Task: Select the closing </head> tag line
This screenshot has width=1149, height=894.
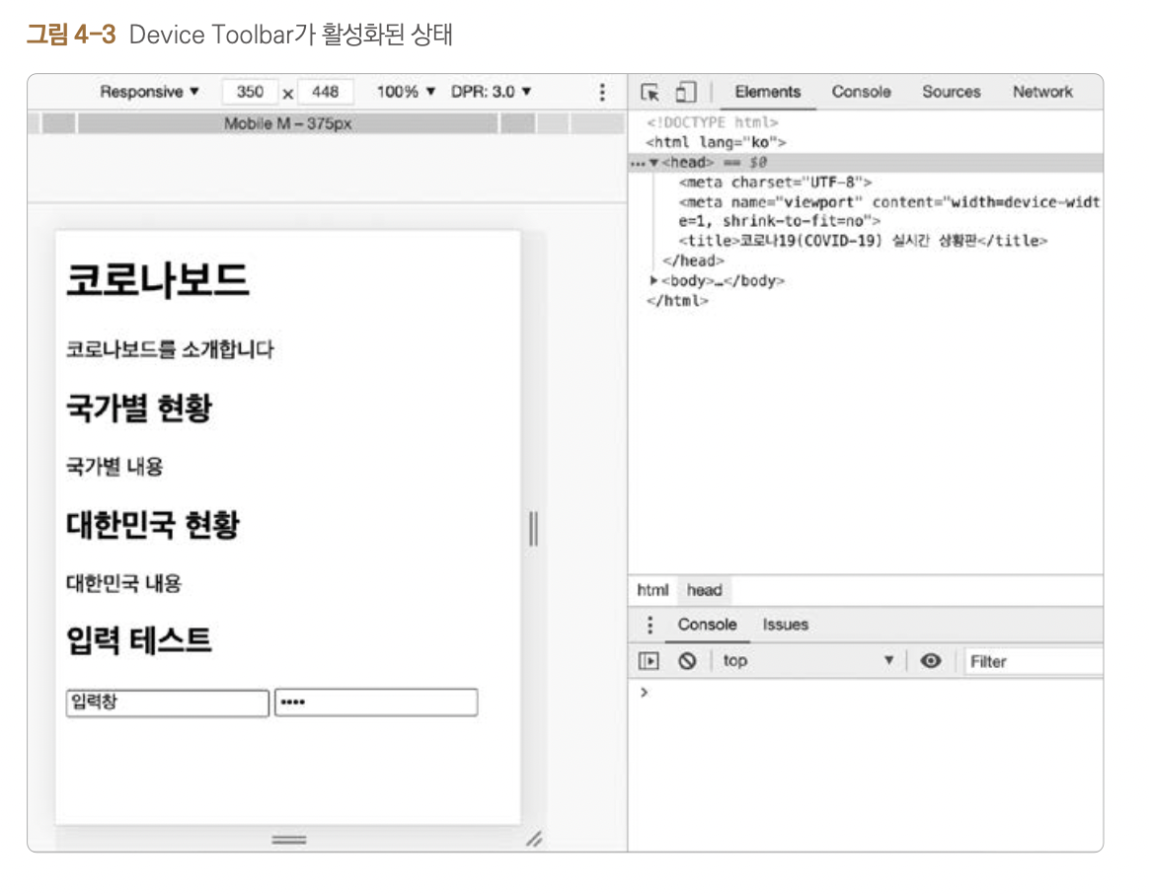Action: (x=693, y=261)
